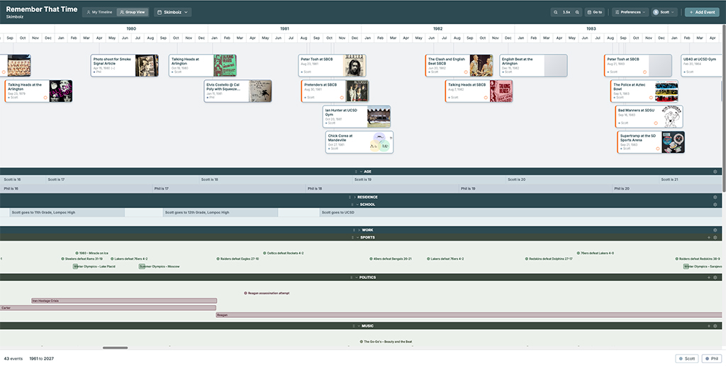
Task: Zoom in the timeline with the magnifier icon
Action: point(577,12)
